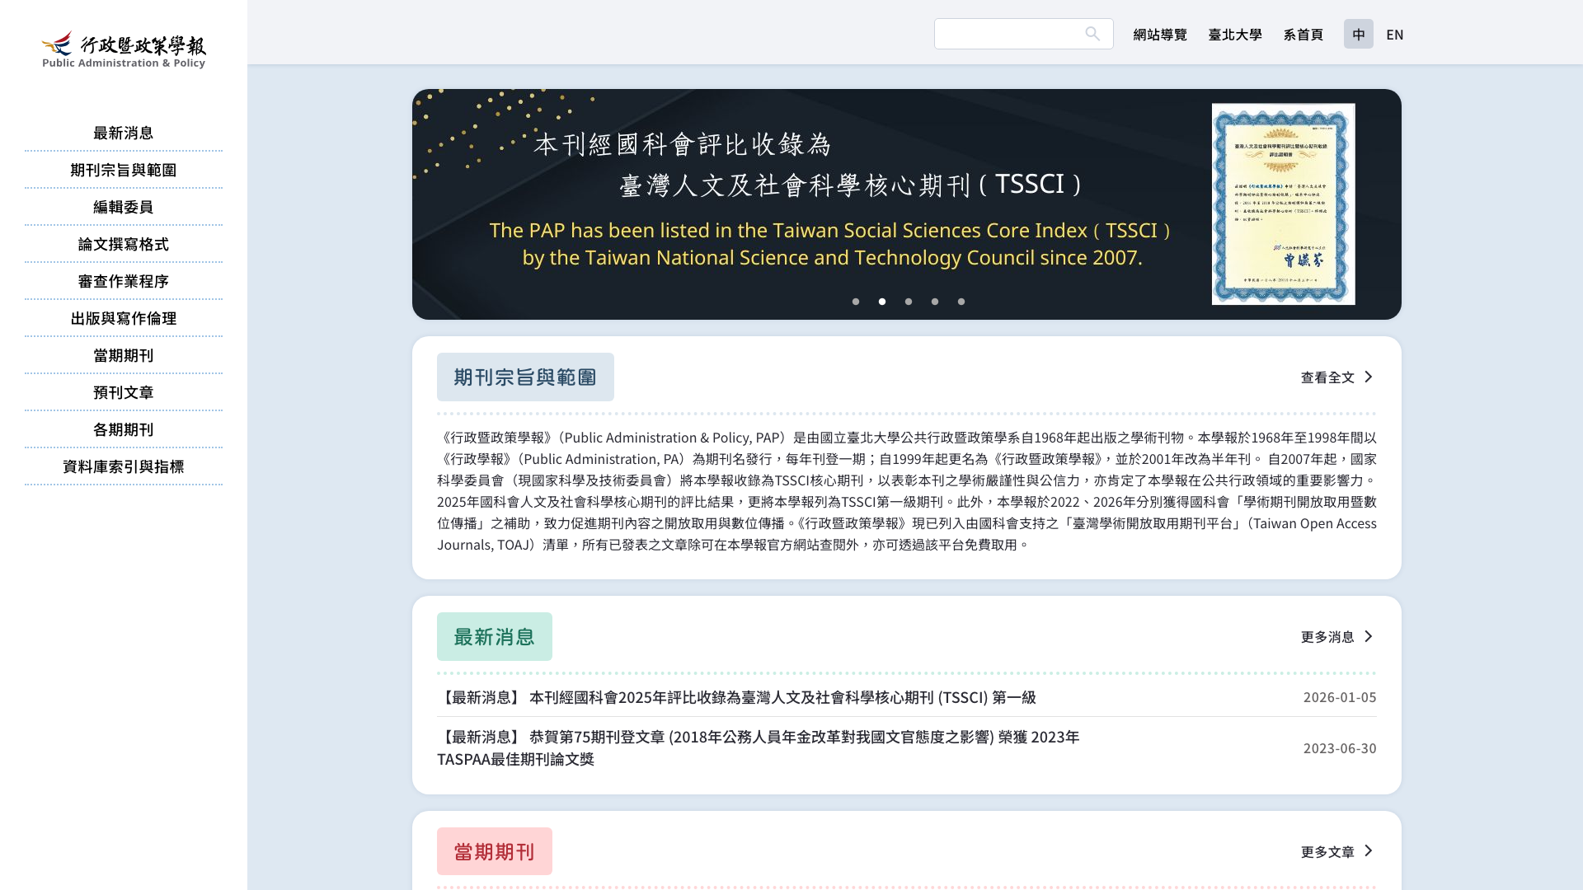
Task: Click the chevron arrow next to 查看全文
Action: 1369,377
